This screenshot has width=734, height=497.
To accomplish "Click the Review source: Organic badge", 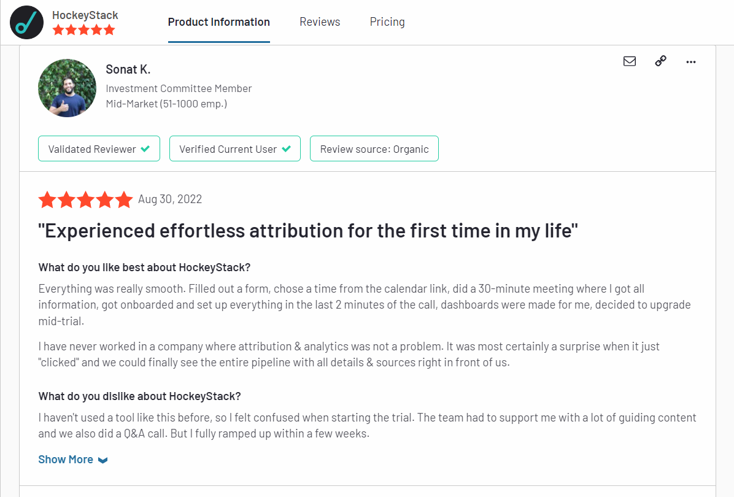I will (374, 149).
